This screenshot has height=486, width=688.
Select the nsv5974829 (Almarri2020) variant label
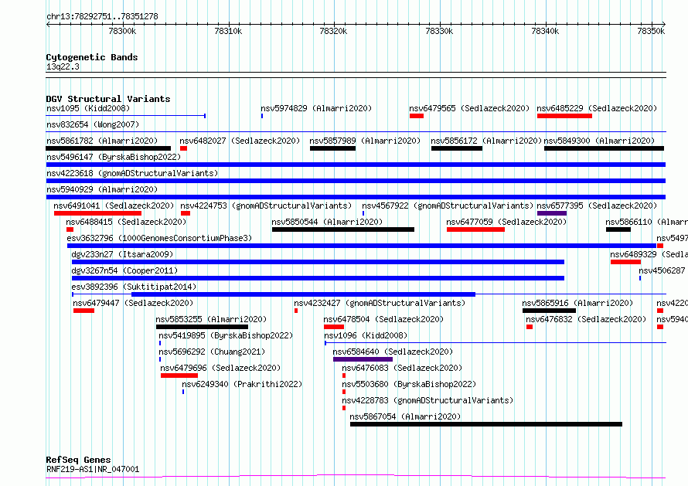[316, 108]
